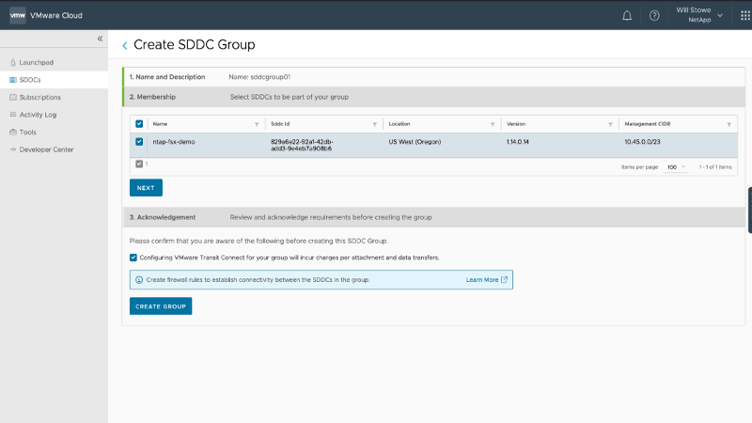
Task: Click the filter icon in Management CIDR column
Action: pyautogui.click(x=728, y=124)
